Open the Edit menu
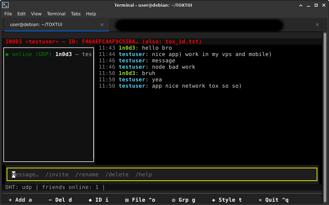Image resolution: width=329 pixels, height=205 pixels. tap(21, 14)
